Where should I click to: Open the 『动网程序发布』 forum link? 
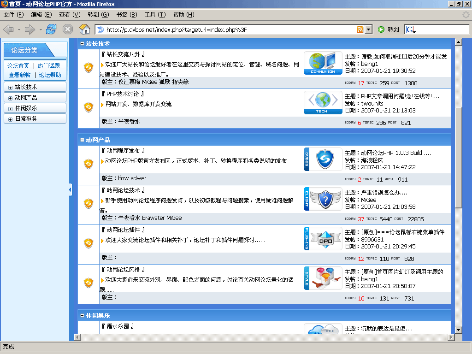tap(123, 151)
